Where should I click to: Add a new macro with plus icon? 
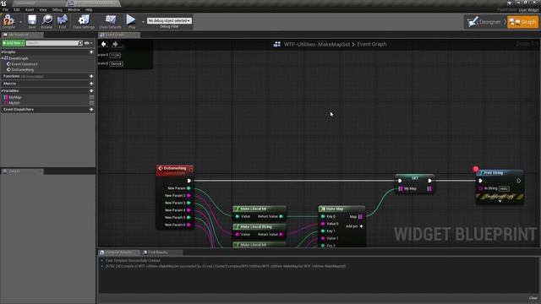coord(91,84)
